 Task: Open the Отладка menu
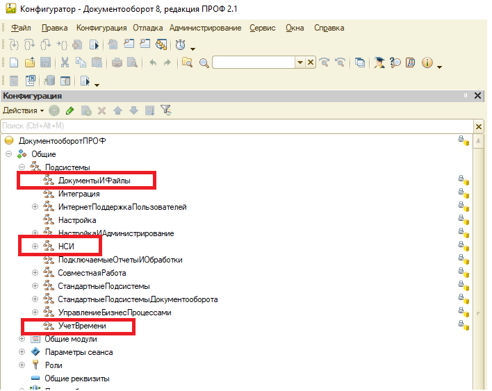[x=148, y=28]
